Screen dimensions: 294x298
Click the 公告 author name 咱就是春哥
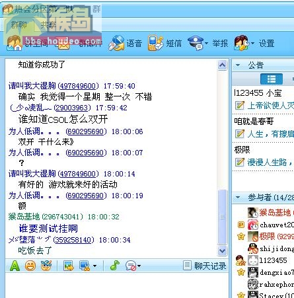254,121
